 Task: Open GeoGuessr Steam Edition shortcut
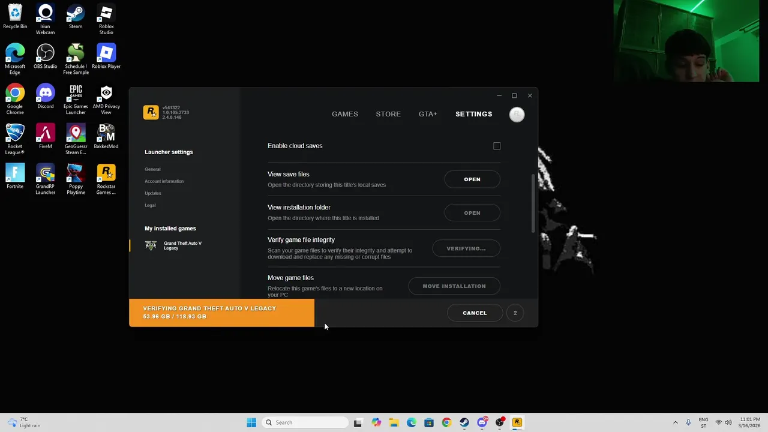click(x=76, y=139)
